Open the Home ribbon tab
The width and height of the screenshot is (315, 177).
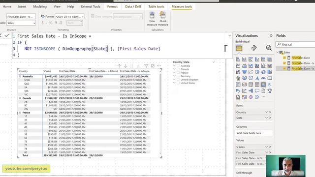pyautogui.click(x=7, y=6)
